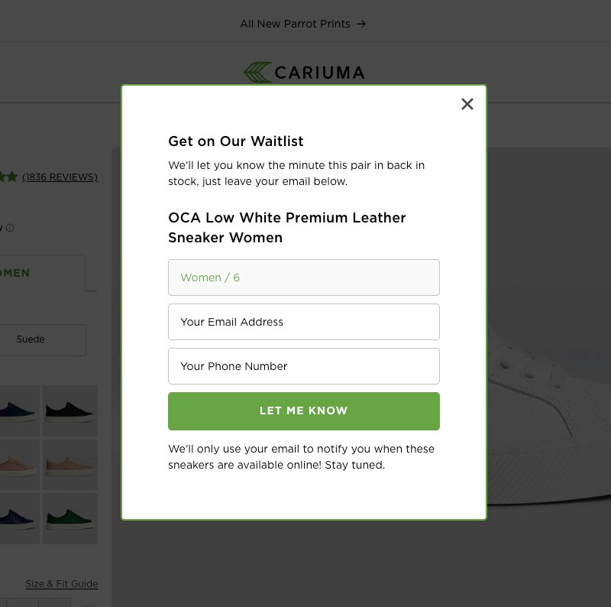Click the arrow next to All New Parrot Prints
This screenshot has width=611, height=607.
tap(361, 24)
